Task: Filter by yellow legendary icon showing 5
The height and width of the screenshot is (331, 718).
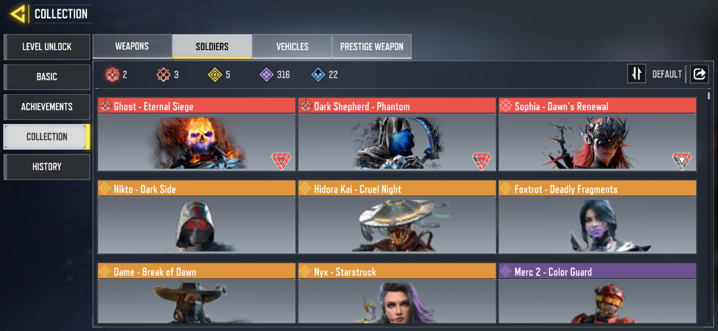Action: coord(215,74)
